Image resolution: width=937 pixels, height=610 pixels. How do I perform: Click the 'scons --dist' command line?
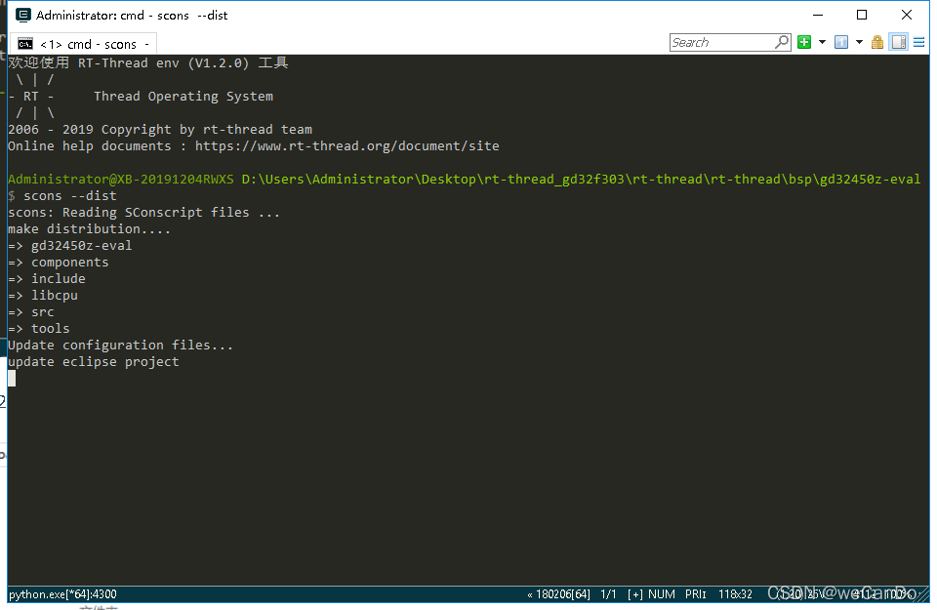pos(70,196)
